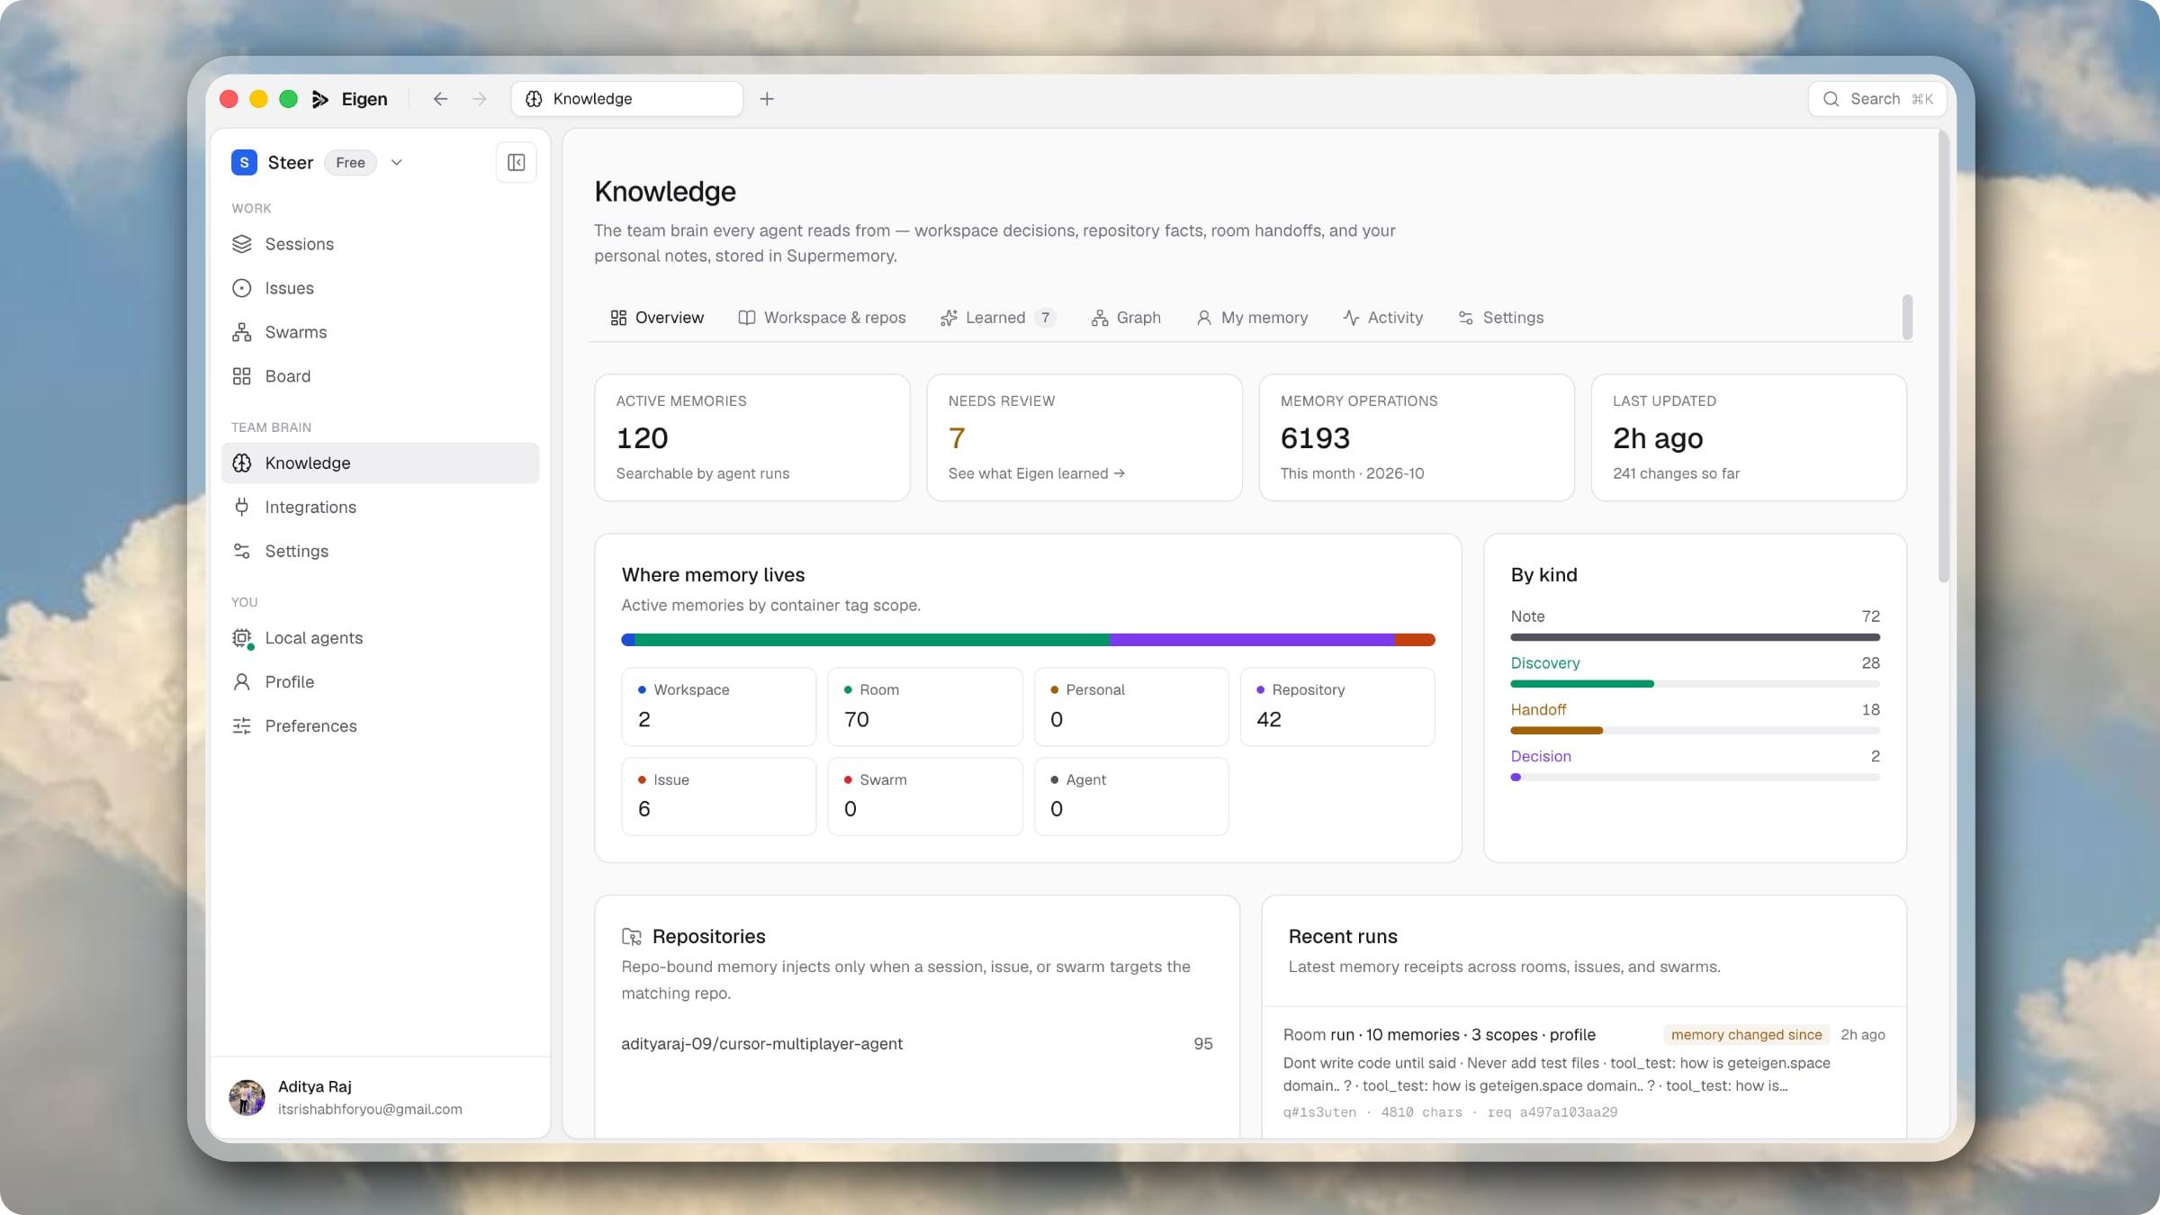Click the Discovery kind progress bar
Image resolution: width=2160 pixels, height=1215 pixels.
1696,684
